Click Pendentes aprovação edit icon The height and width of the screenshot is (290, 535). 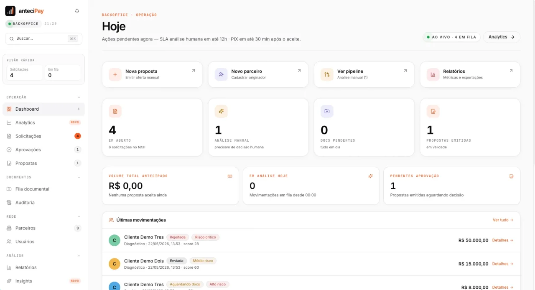tap(511, 176)
